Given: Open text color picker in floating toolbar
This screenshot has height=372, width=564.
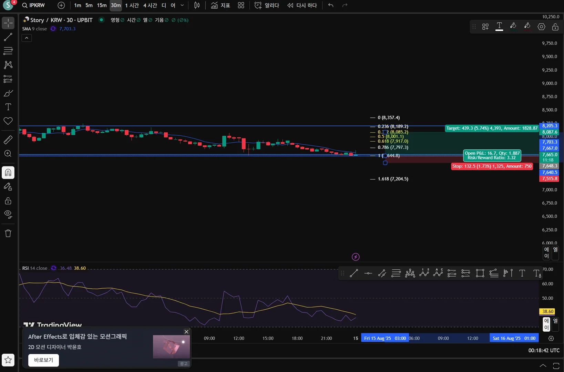Looking at the screenshot, I should (499, 27).
